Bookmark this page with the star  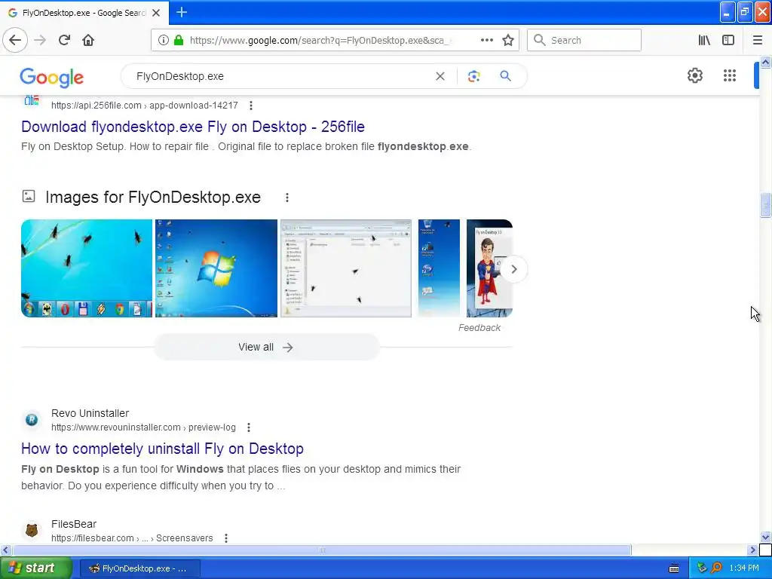coord(508,40)
